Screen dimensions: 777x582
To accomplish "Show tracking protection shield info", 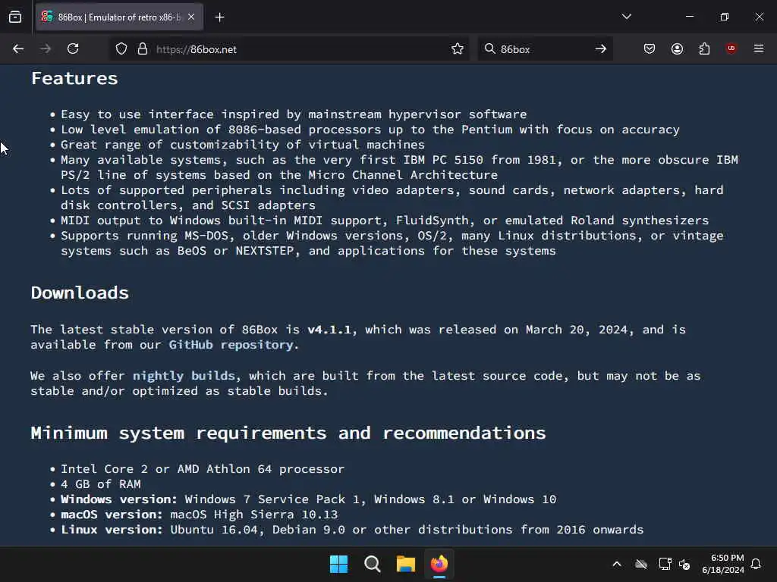I will (x=121, y=49).
